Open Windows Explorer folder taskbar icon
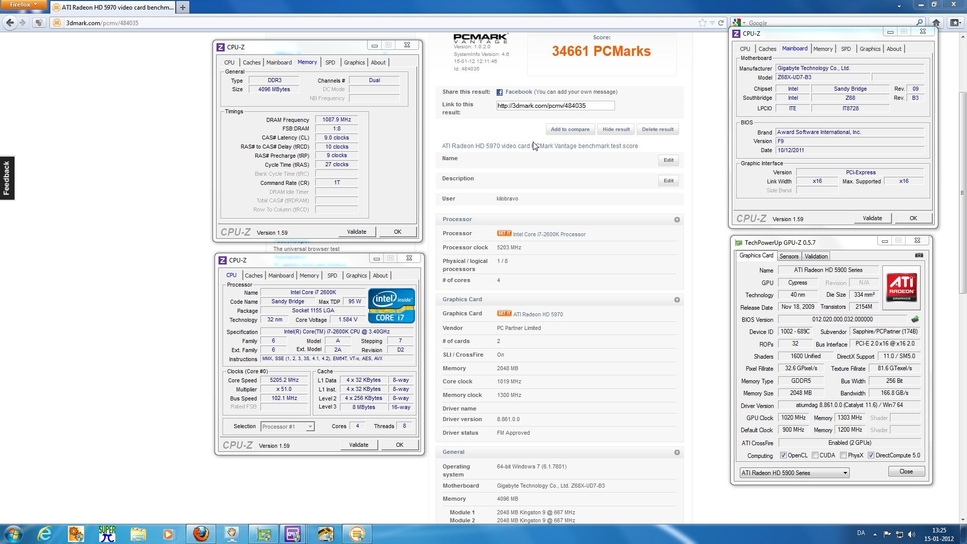Screen dimensions: 967x544 coord(138,534)
